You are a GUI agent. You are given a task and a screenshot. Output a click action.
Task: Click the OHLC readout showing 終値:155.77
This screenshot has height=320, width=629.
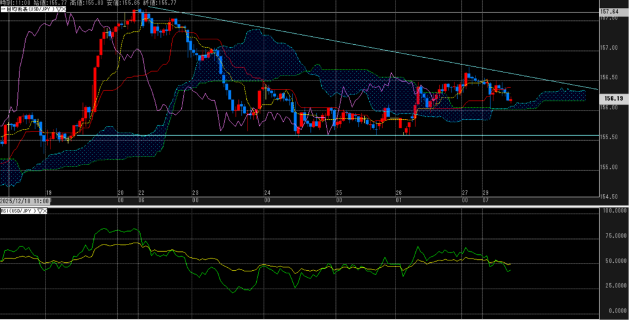point(160,3)
